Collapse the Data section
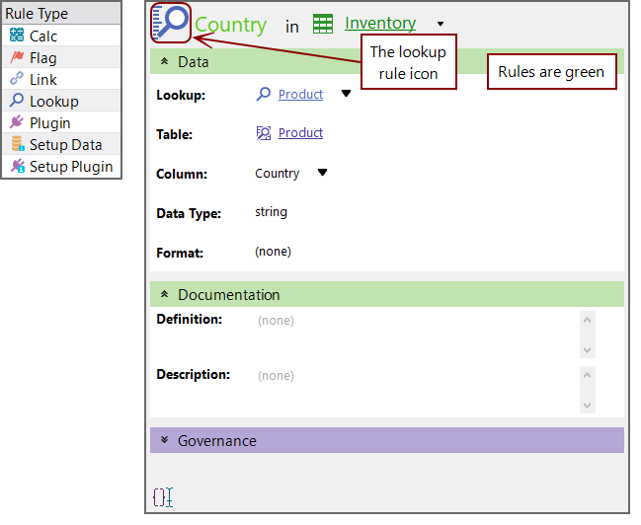 pos(164,61)
